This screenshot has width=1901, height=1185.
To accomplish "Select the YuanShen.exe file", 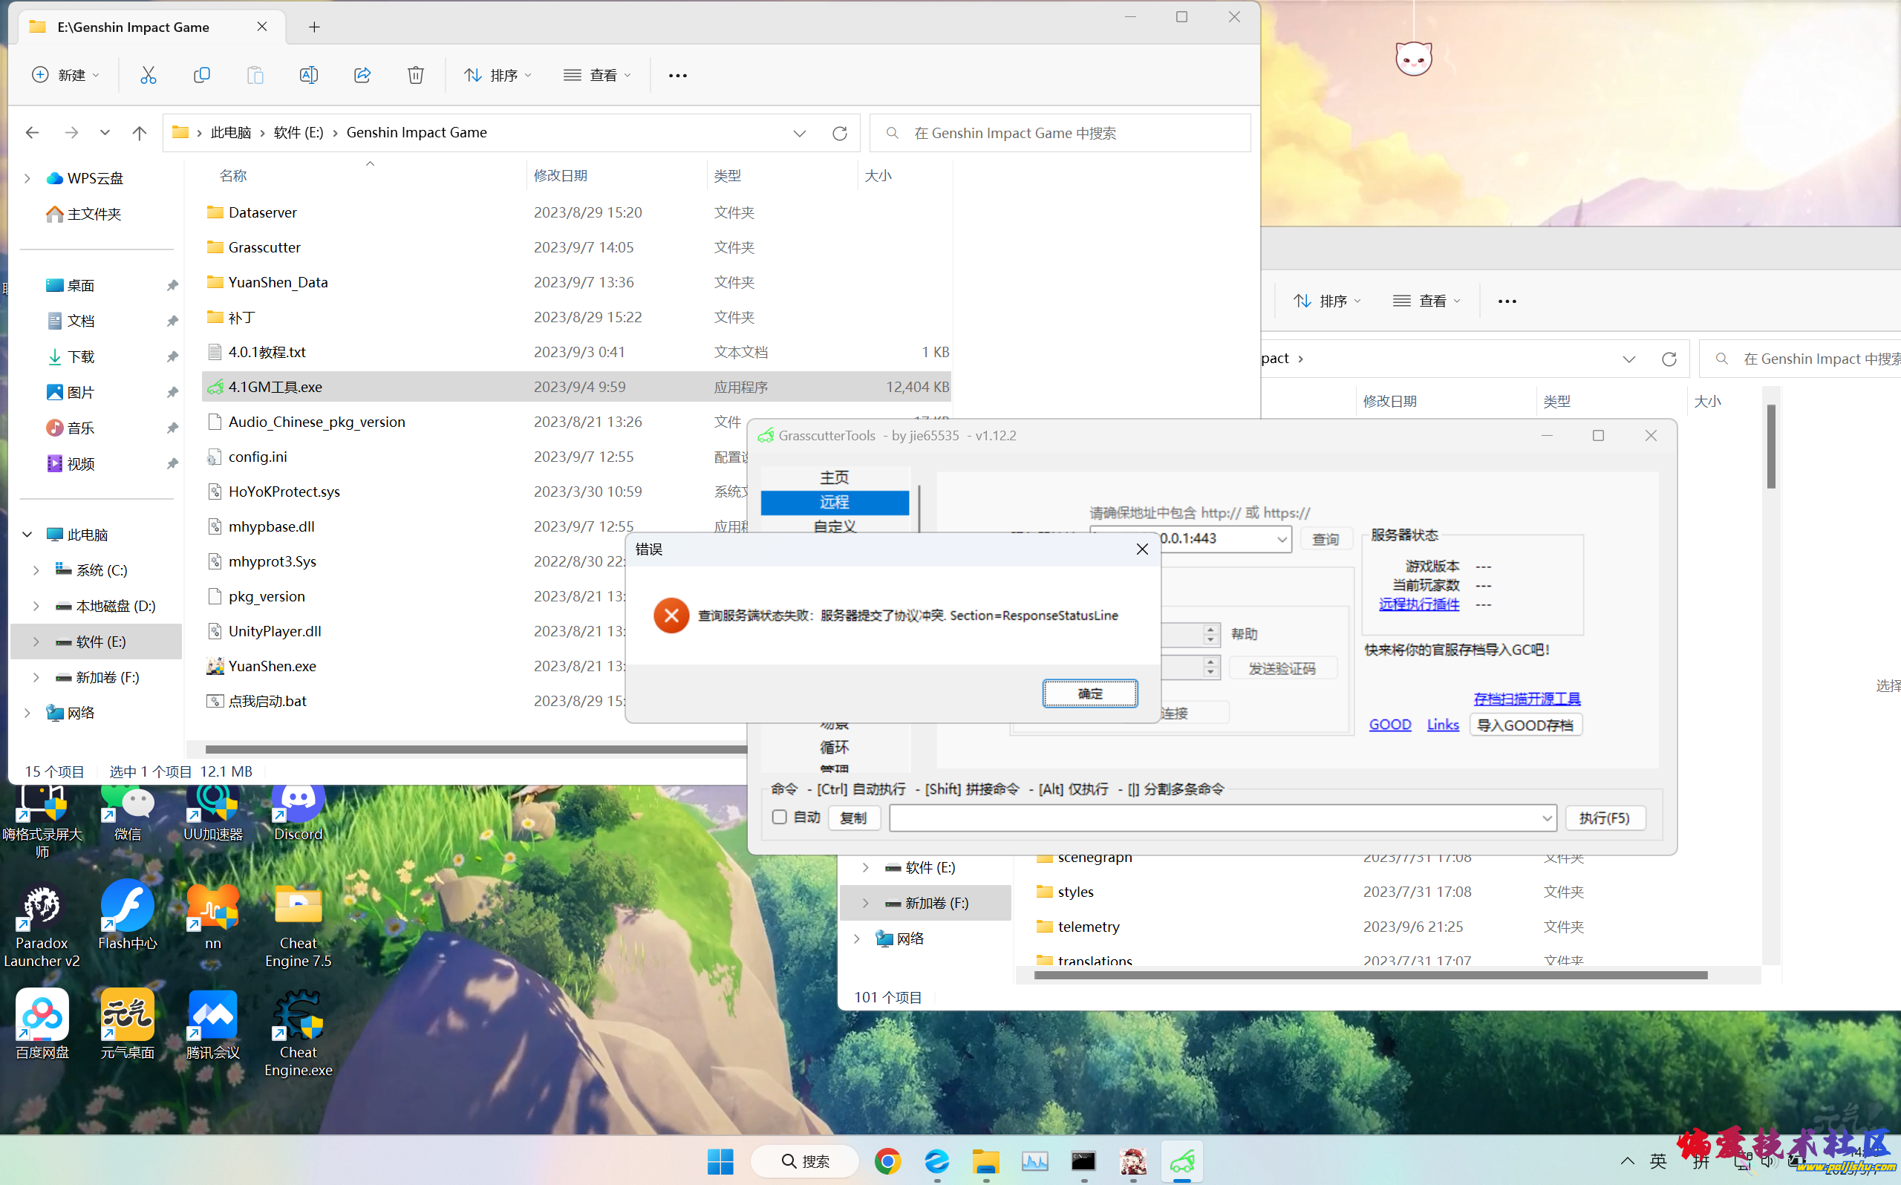I will click(x=273, y=666).
